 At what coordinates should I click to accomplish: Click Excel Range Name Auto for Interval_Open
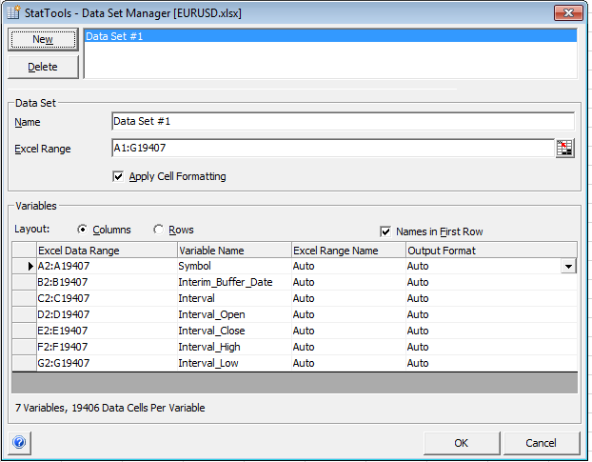click(x=349, y=314)
